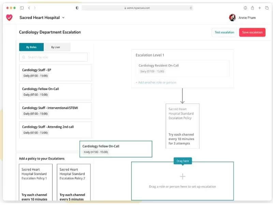
Task: Click Sacred Heart Hospital name text
Action: coord(40,18)
